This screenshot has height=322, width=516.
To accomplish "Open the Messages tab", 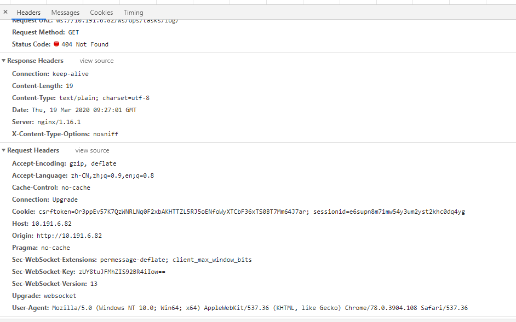I will click(x=65, y=13).
